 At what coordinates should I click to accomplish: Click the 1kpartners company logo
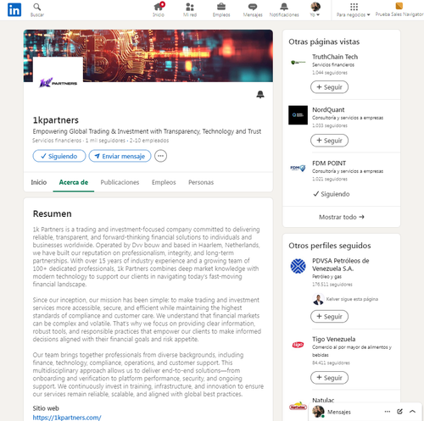pos(58,82)
